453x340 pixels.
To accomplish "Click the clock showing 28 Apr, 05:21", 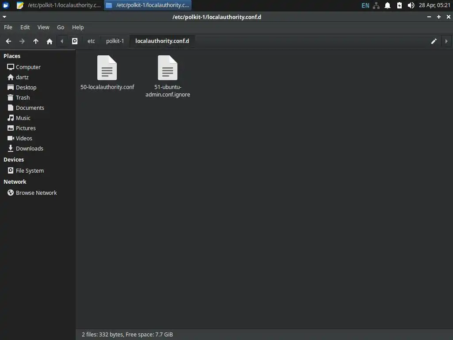I will pos(434,5).
